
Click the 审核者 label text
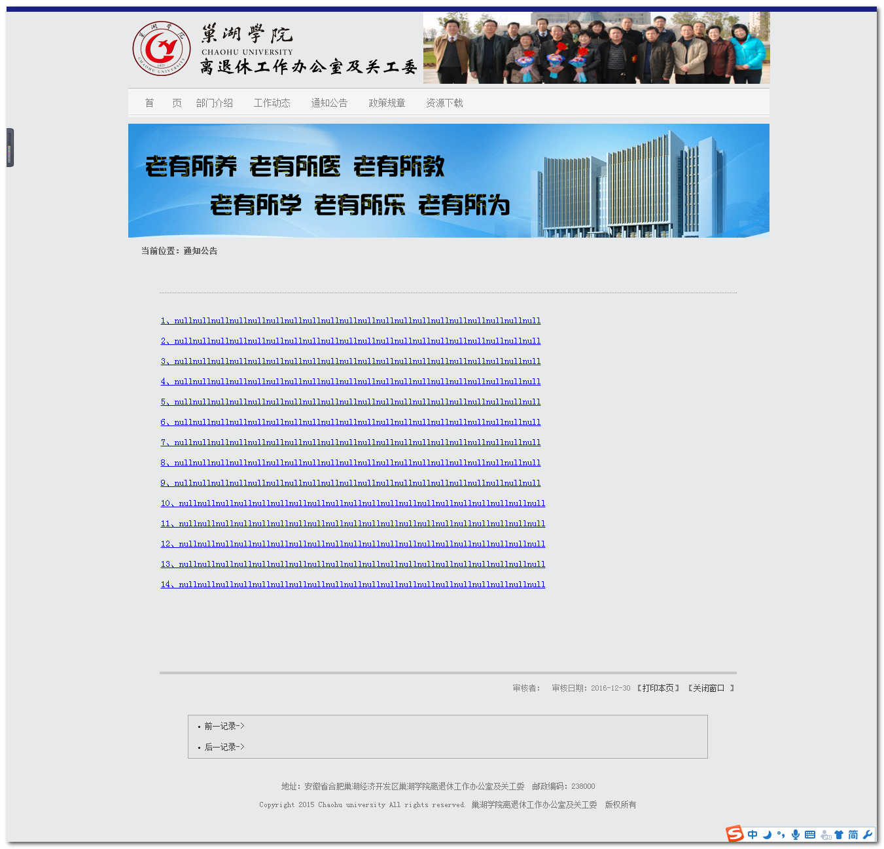[527, 688]
